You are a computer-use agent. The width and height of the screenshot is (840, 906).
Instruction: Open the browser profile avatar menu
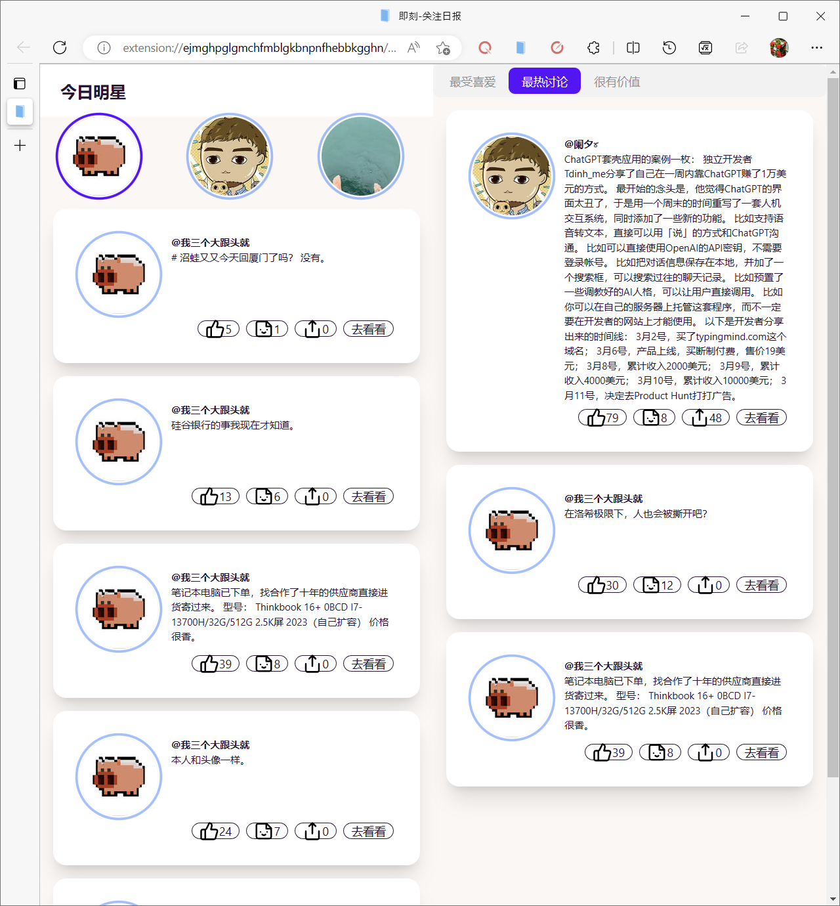pyautogui.click(x=778, y=48)
